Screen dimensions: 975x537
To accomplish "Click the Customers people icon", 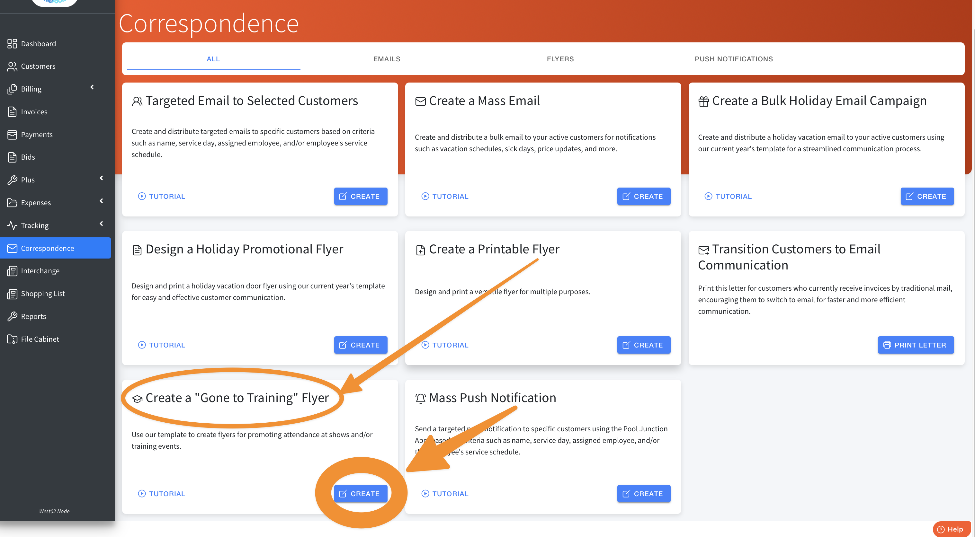I will coord(12,66).
